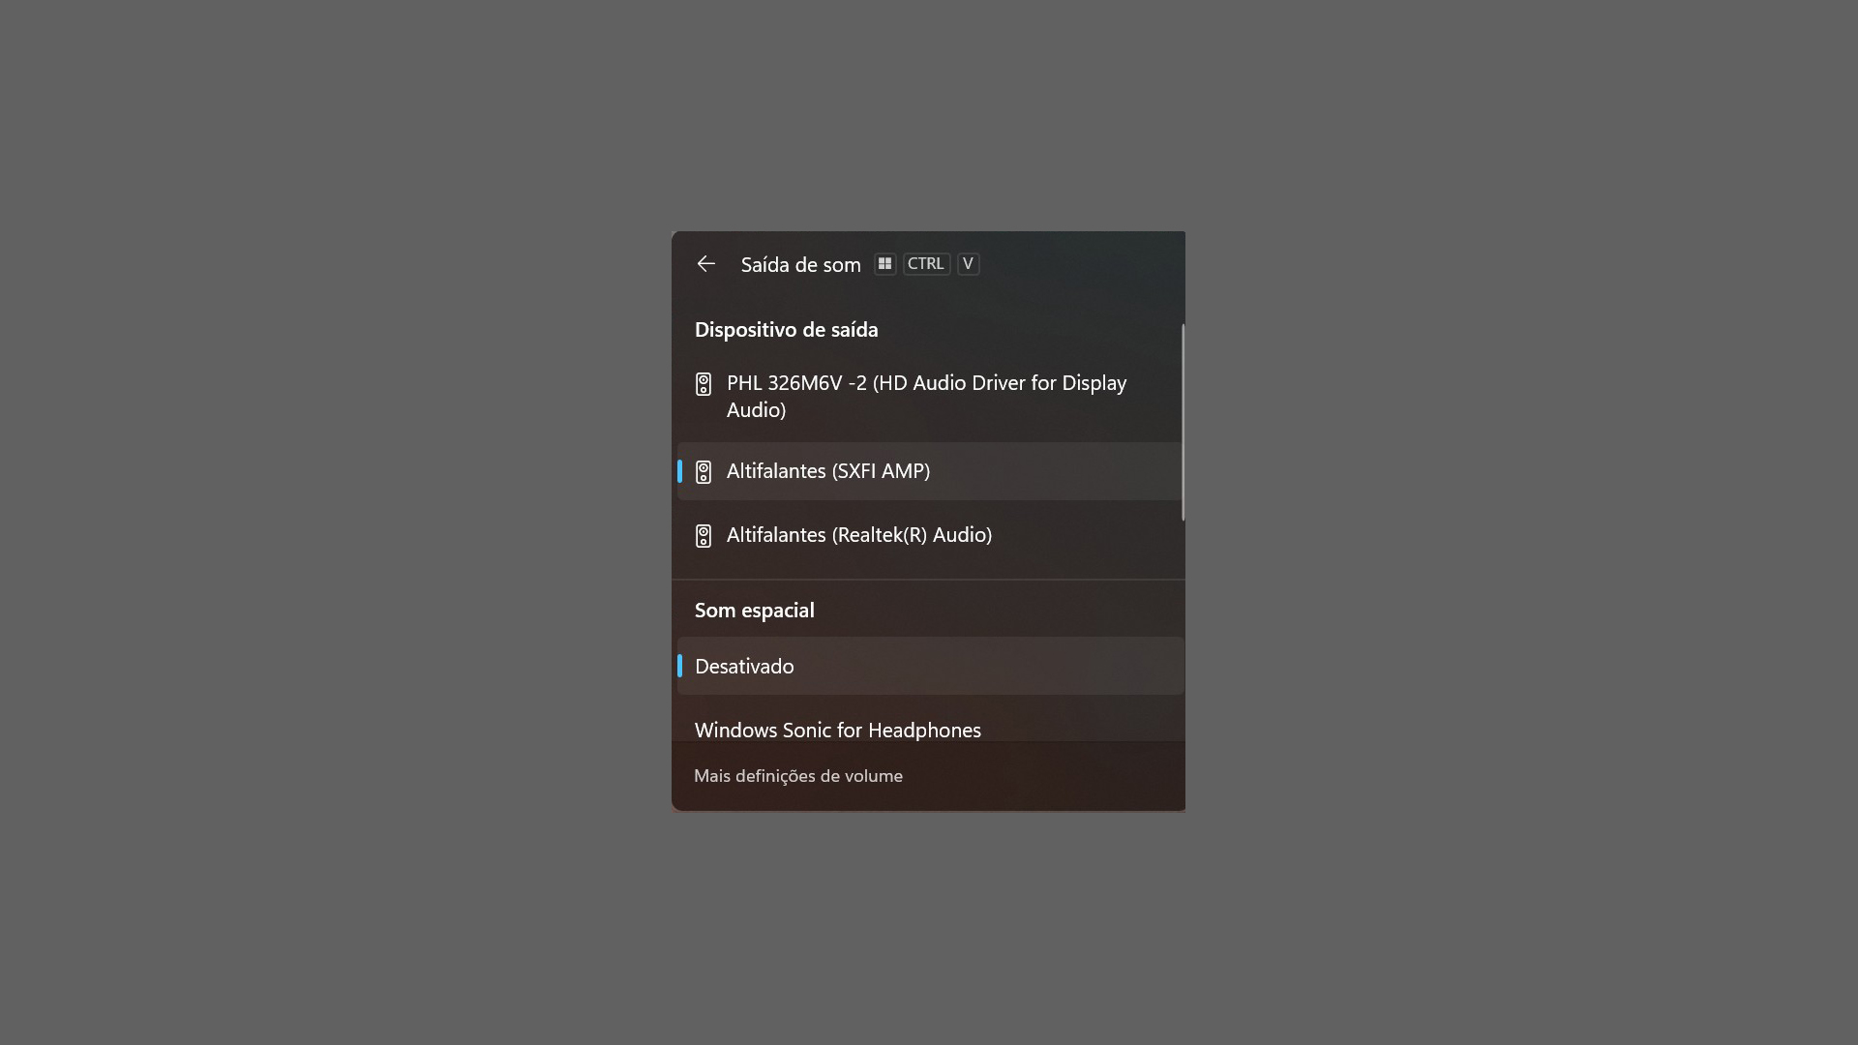Click the V key hint badge
The width and height of the screenshot is (1858, 1045).
pyautogui.click(x=968, y=264)
